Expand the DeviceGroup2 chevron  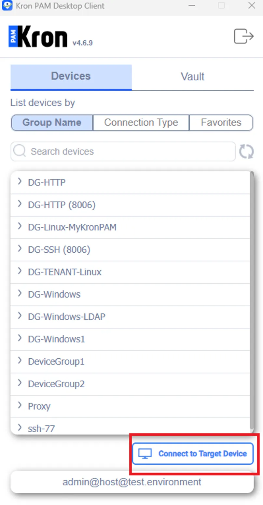(x=20, y=383)
